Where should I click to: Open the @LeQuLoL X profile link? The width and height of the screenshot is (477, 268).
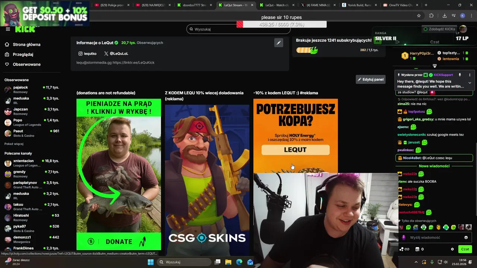point(116,54)
